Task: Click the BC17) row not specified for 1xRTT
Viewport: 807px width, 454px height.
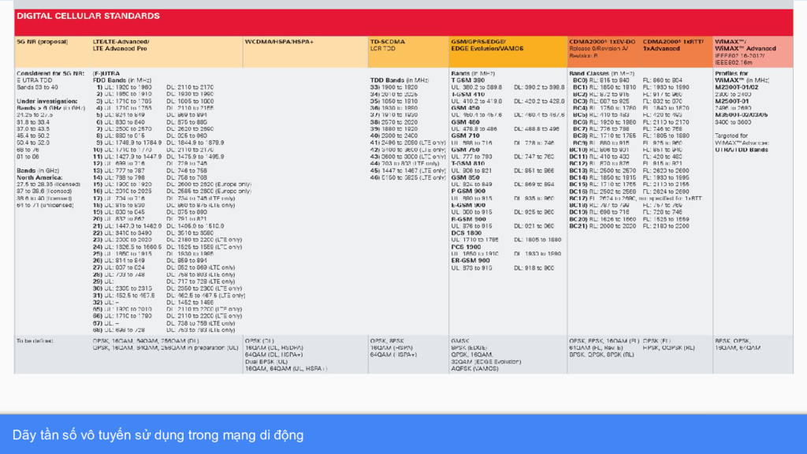Action: (x=635, y=198)
